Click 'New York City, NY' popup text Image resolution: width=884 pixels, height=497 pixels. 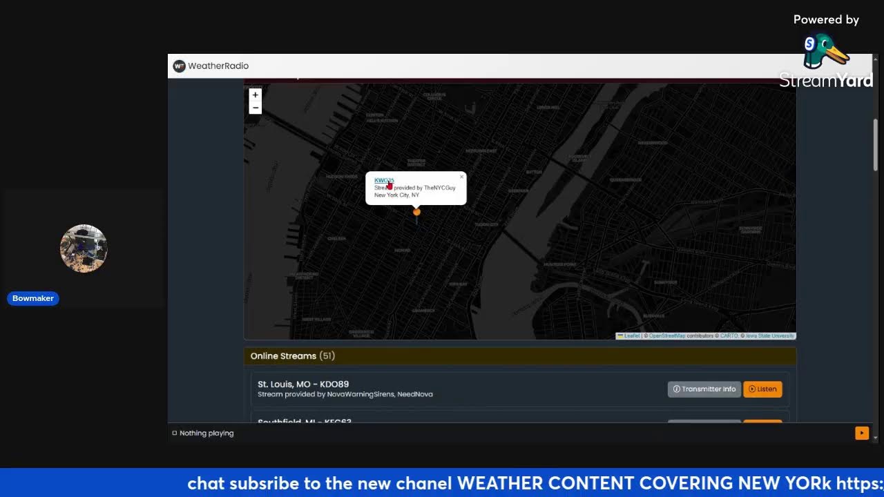(397, 195)
